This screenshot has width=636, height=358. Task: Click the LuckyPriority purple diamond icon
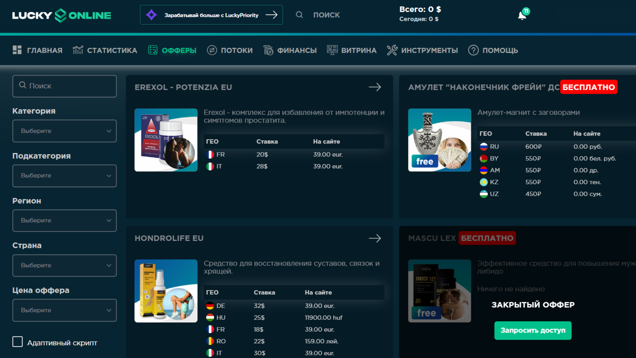click(x=151, y=15)
